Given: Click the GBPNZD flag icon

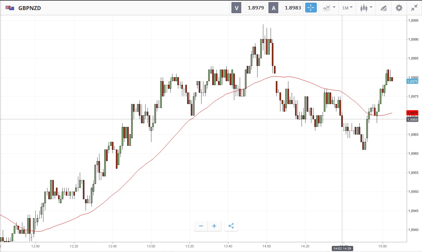Looking at the screenshot, I should pos(10,8).
